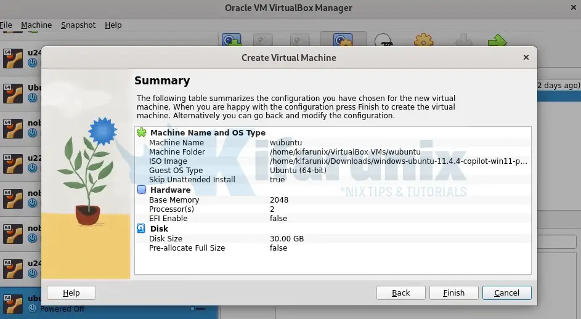Select the u22 VM OS icon in list

click(13, 164)
